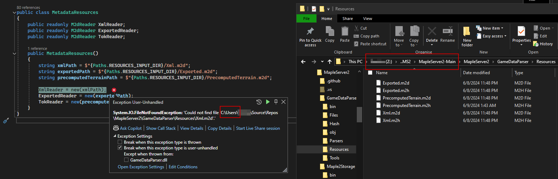
Task: Click GameDataParser in the address bar
Action: tap(513, 62)
